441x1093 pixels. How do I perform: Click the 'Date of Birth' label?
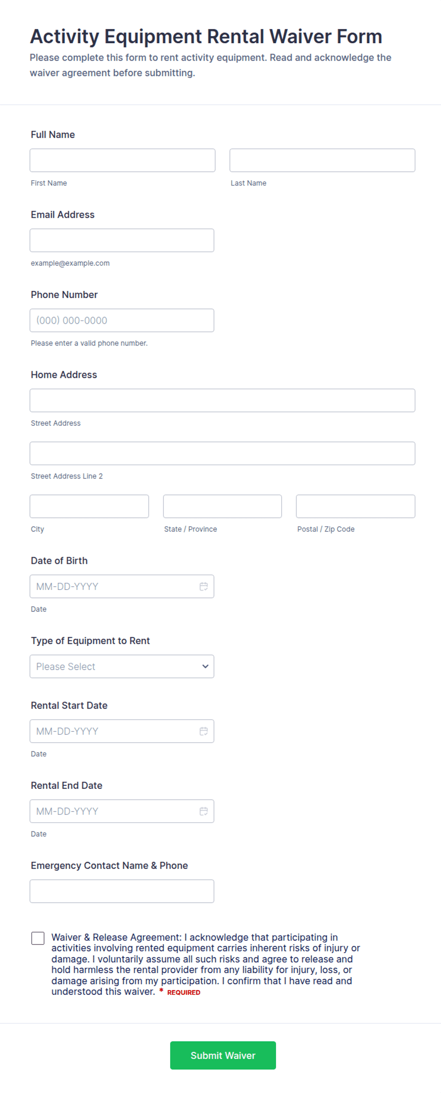tap(59, 561)
